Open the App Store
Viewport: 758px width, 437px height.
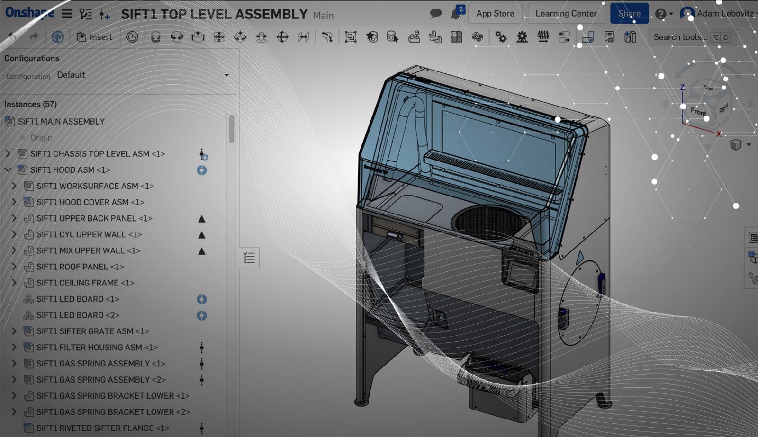[495, 14]
